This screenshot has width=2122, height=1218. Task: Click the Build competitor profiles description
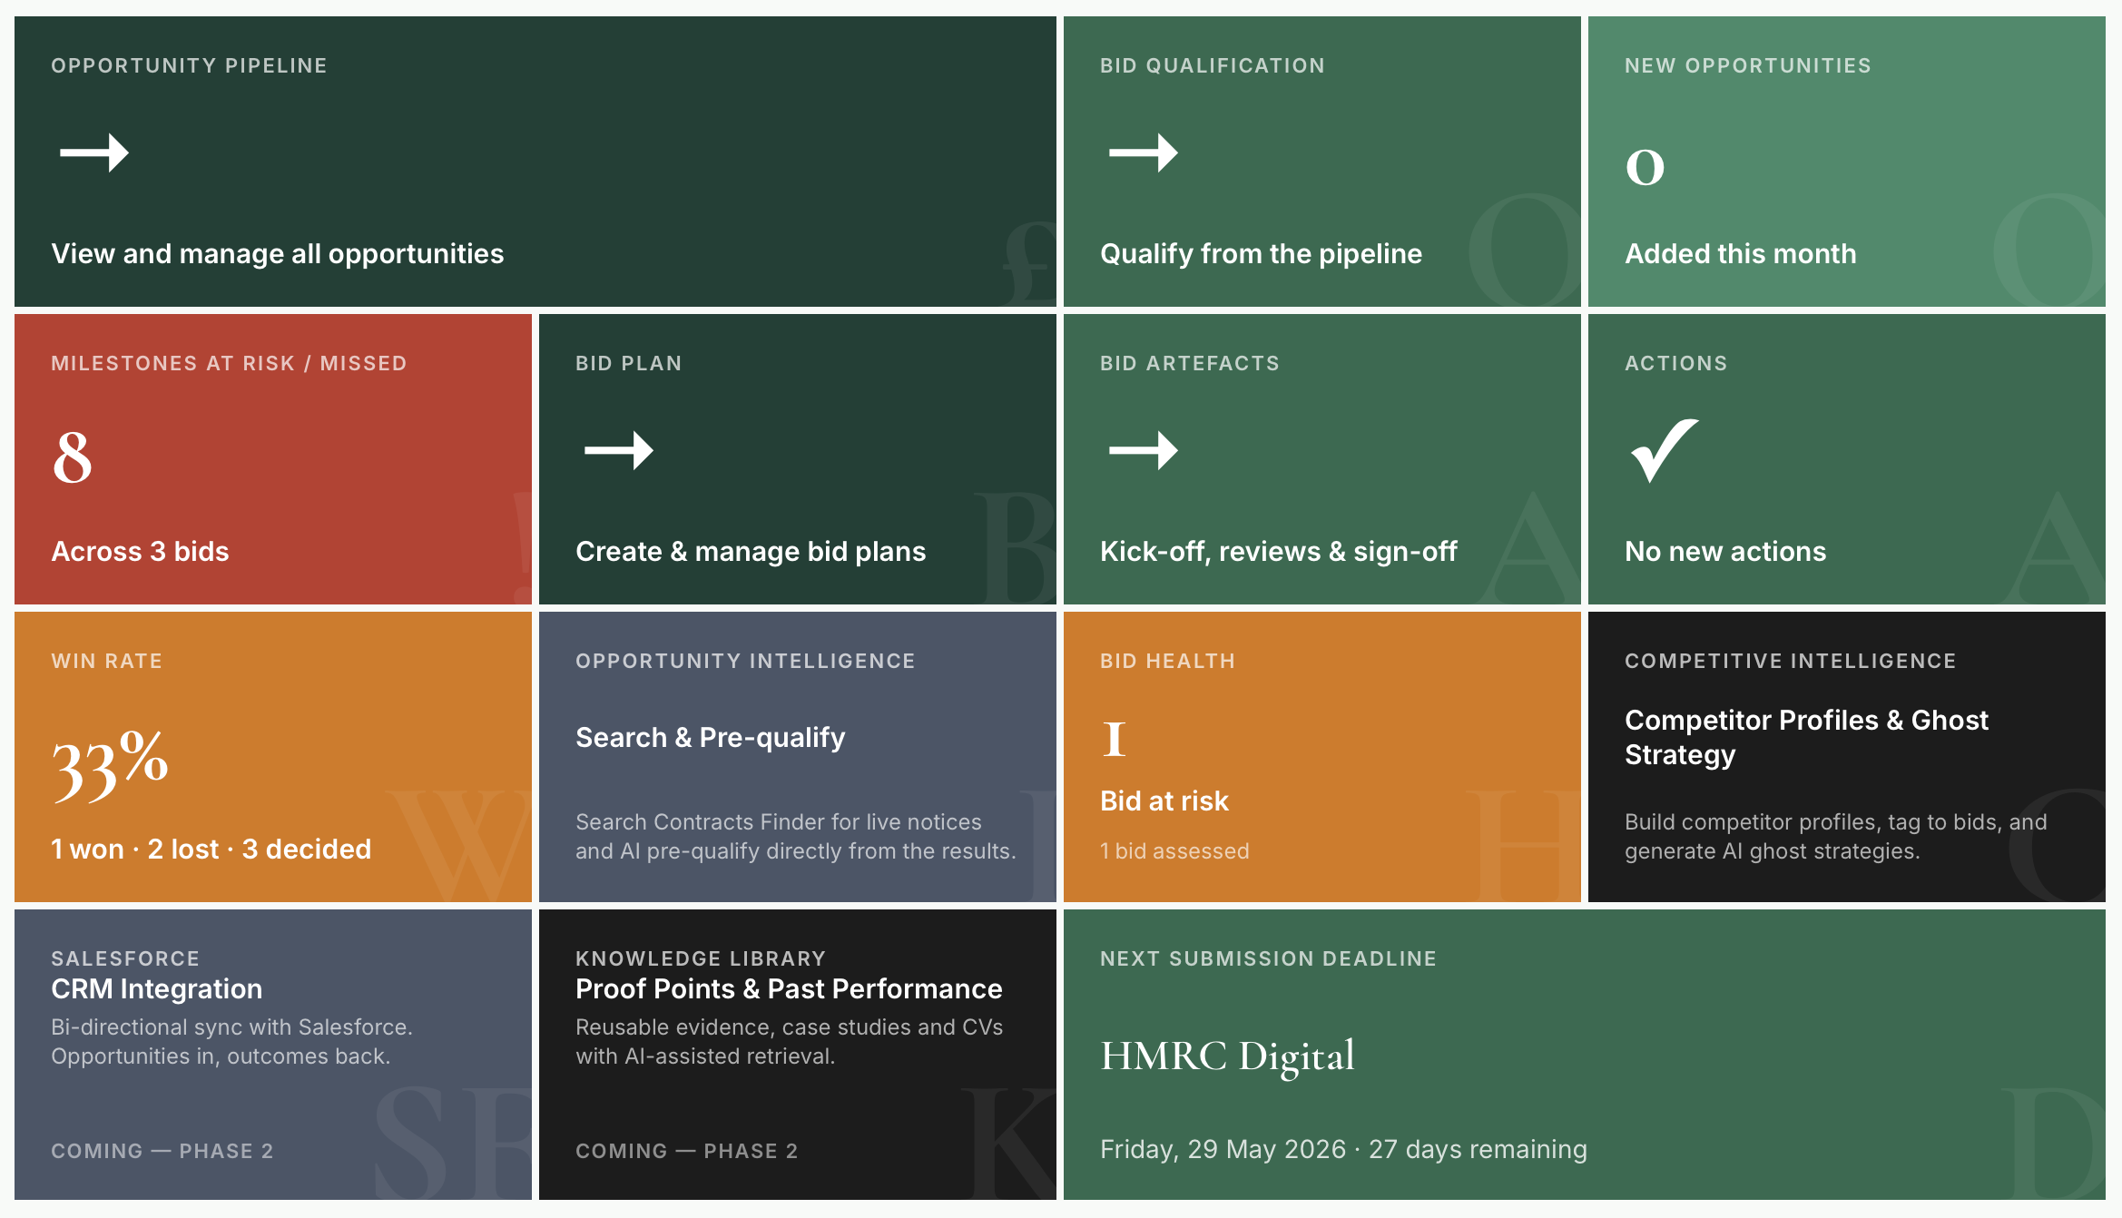pyautogui.click(x=1836, y=836)
